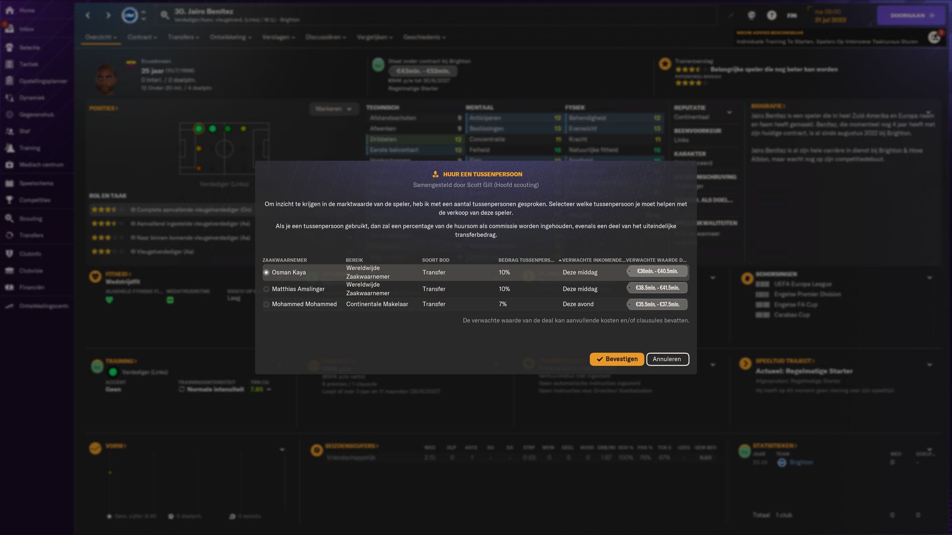Screen dimensions: 952x535
Task: Go back with the left arrow
Action: 88,15
